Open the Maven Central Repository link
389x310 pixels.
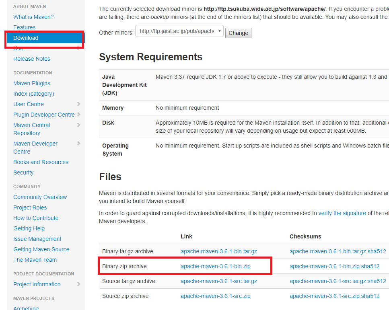32,129
